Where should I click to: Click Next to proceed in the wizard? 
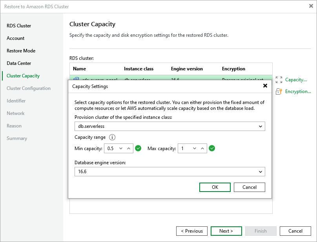pyautogui.click(x=226, y=231)
